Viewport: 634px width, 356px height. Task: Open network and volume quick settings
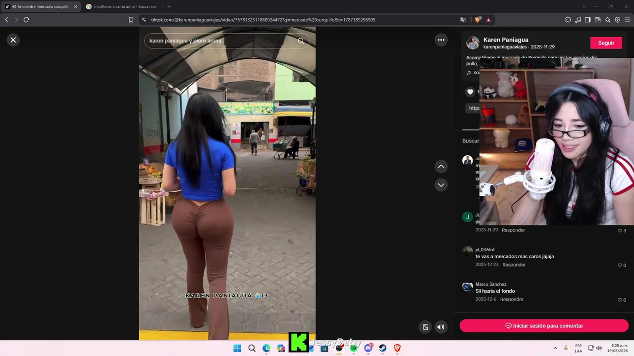(595, 348)
